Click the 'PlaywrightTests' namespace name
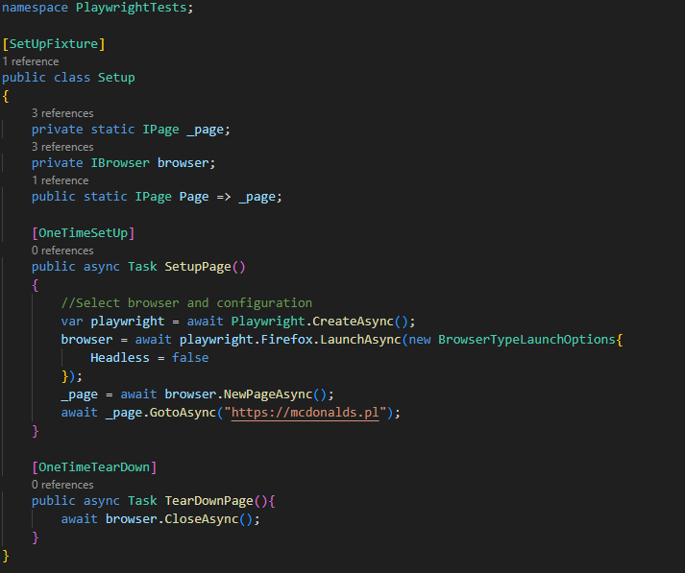The image size is (685, 573). coord(132,8)
